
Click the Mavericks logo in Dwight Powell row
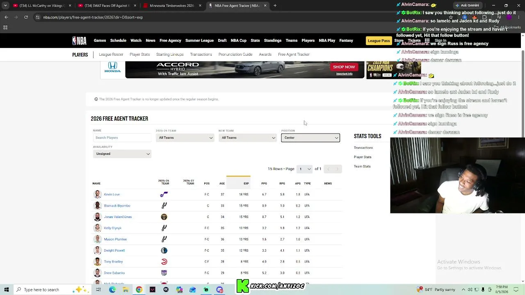tap(164, 250)
